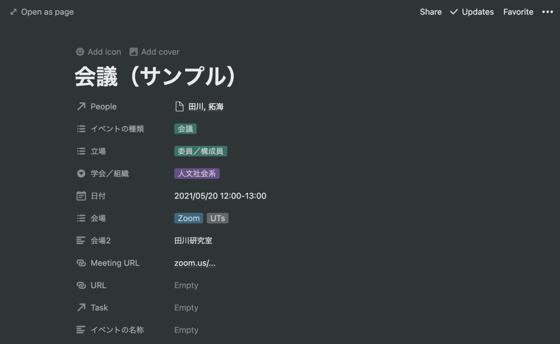Screen dimensions: 560x344
Task: Open the 日付 date picker
Action: [x=220, y=196]
